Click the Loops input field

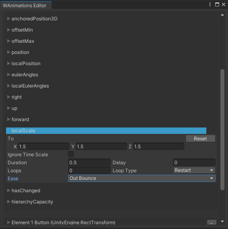pyautogui.click(x=89, y=170)
